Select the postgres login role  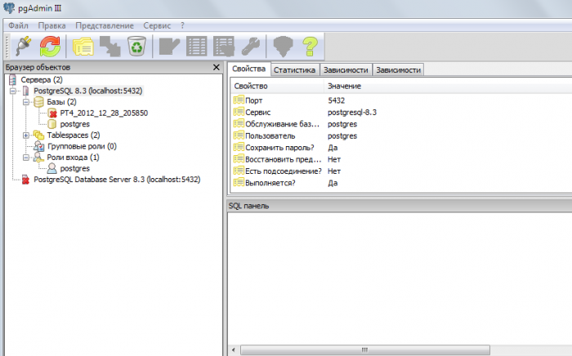(75, 168)
